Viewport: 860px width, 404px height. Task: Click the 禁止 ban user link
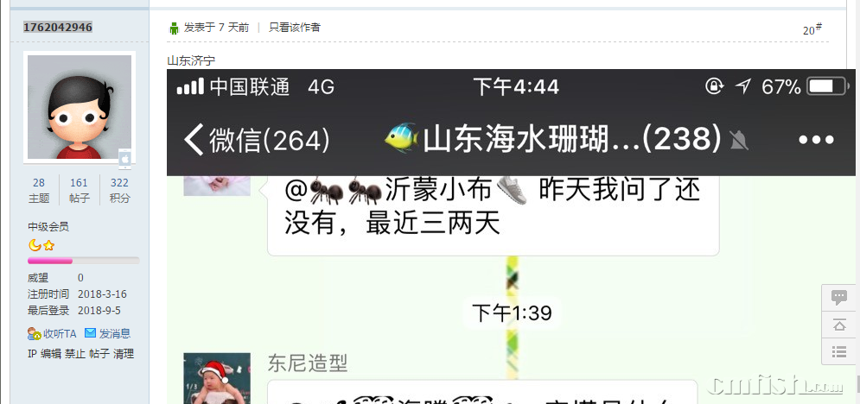75,354
